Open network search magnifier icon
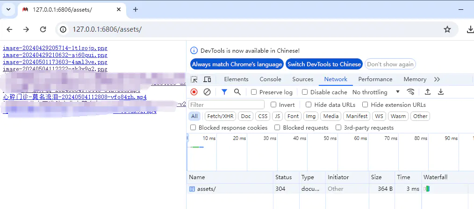The height and width of the screenshot is (209, 474). coord(237,92)
